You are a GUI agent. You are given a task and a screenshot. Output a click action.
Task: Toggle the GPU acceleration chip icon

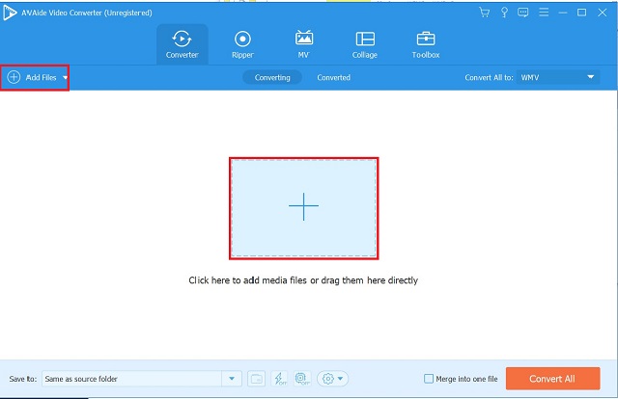coord(301,379)
